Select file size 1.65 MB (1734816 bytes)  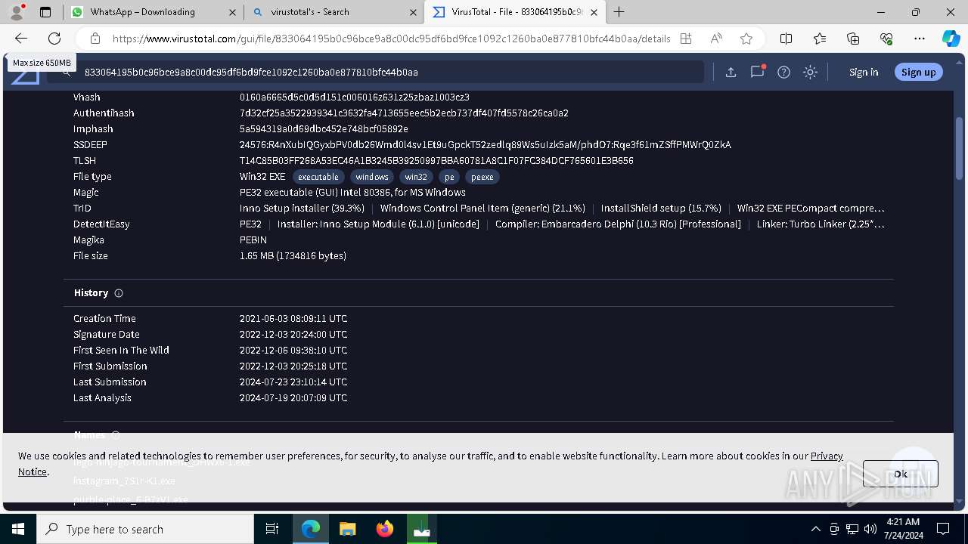tap(293, 256)
